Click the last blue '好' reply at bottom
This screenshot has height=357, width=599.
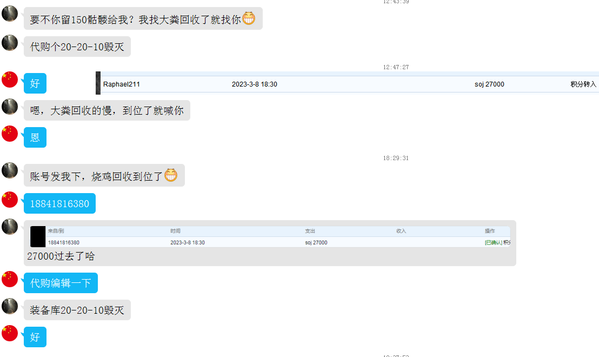point(35,338)
